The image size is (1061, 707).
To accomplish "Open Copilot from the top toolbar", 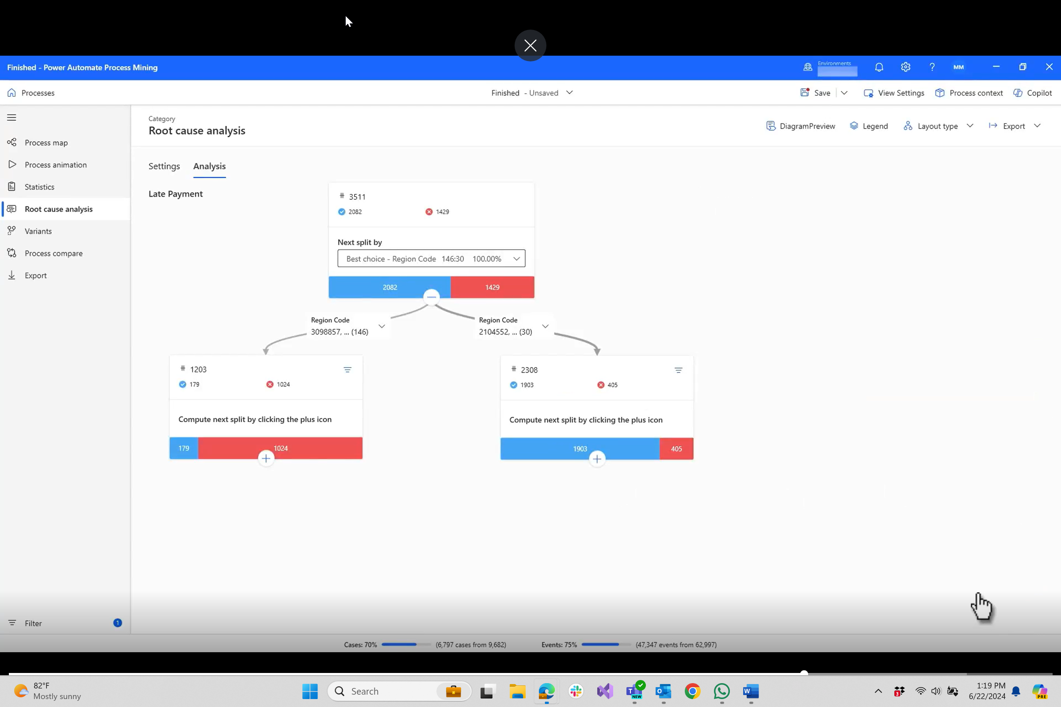I will (x=1033, y=93).
